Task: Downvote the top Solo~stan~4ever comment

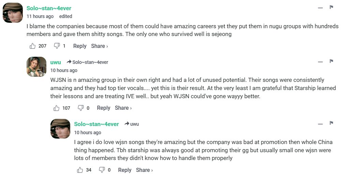Action: pos(57,46)
